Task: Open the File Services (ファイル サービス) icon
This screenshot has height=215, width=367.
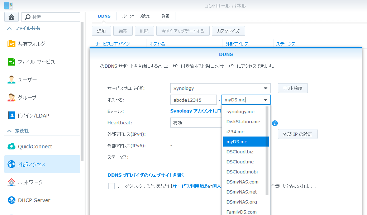Action: click(11, 62)
